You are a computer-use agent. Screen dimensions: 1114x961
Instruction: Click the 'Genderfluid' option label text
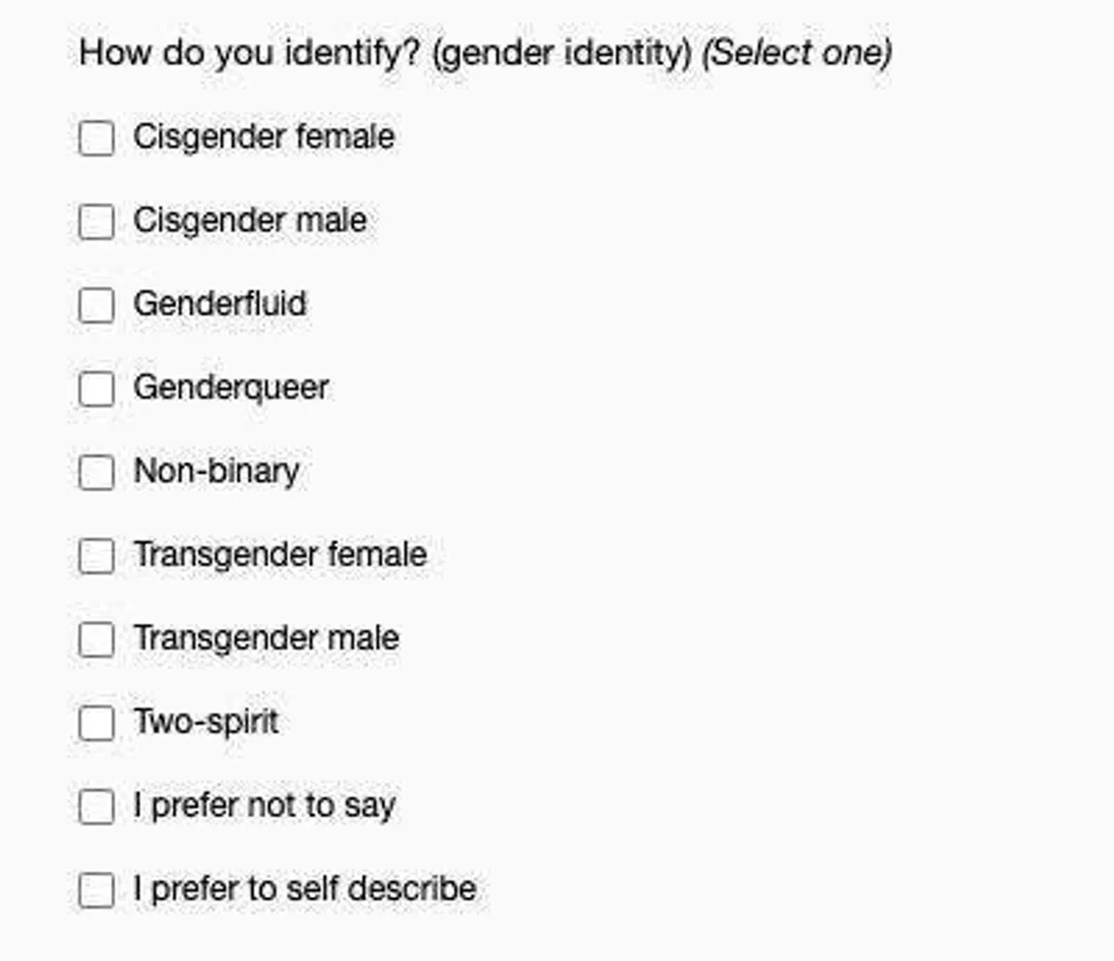(x=220, y=305)
